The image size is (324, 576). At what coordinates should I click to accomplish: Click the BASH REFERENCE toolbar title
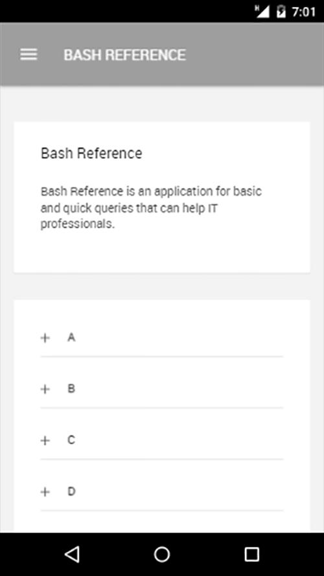[125, 54]
